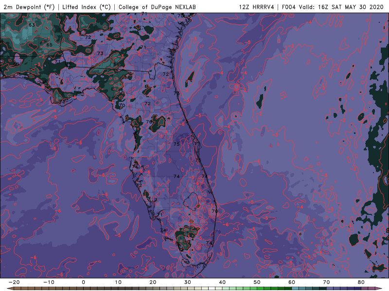This screenshot has height=291, width=389.
Task: Click the 80 label on the color scale
Action: point(361,282)
